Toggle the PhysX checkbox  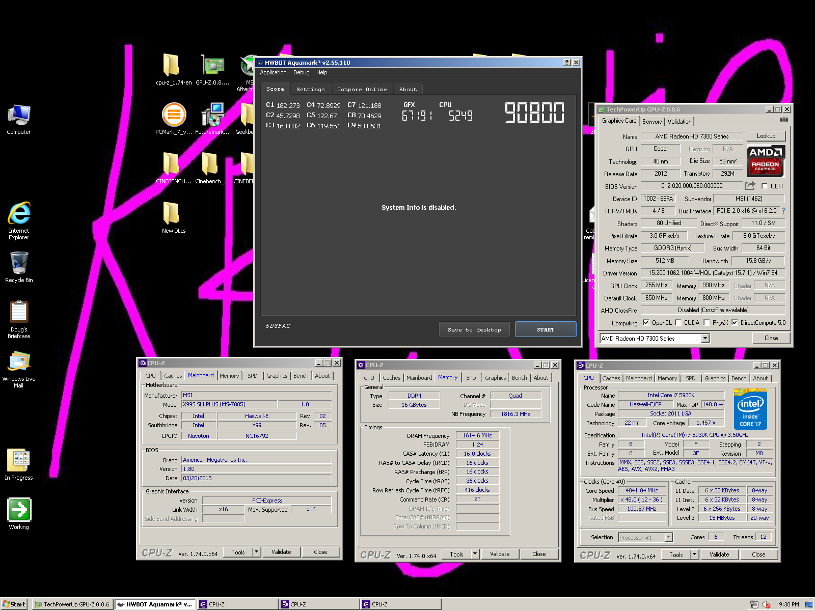click(x=707, y=323)
